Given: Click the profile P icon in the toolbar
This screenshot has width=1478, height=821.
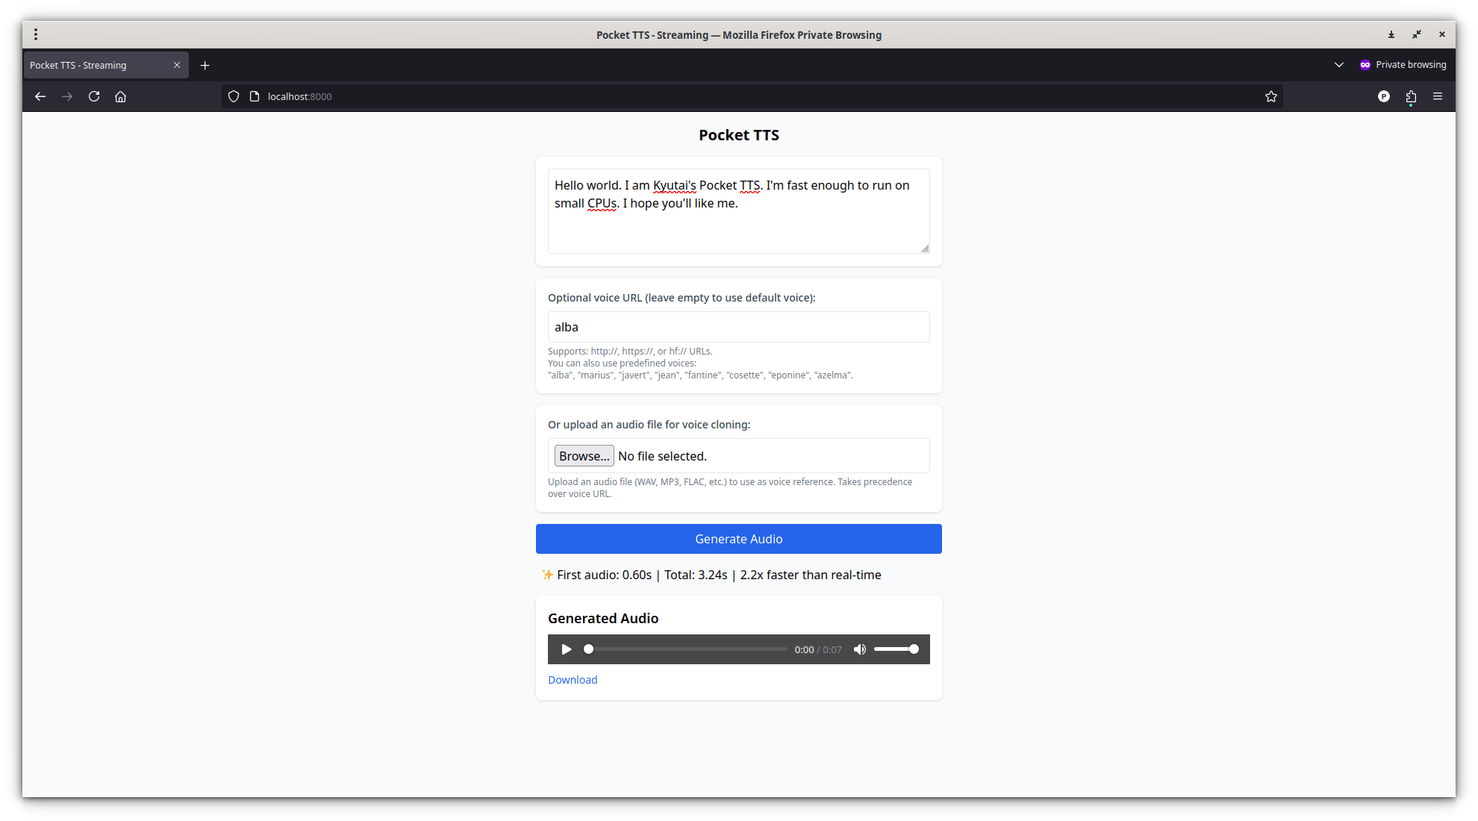Looking at the screenshot, I should click(x=1384, y=96).
